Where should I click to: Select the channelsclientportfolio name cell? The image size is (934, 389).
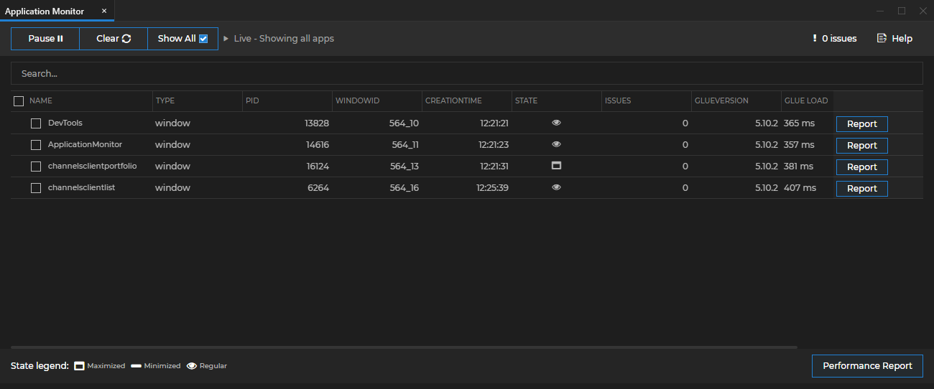click(92, 166)
